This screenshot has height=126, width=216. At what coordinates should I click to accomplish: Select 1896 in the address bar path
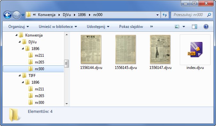82,15
